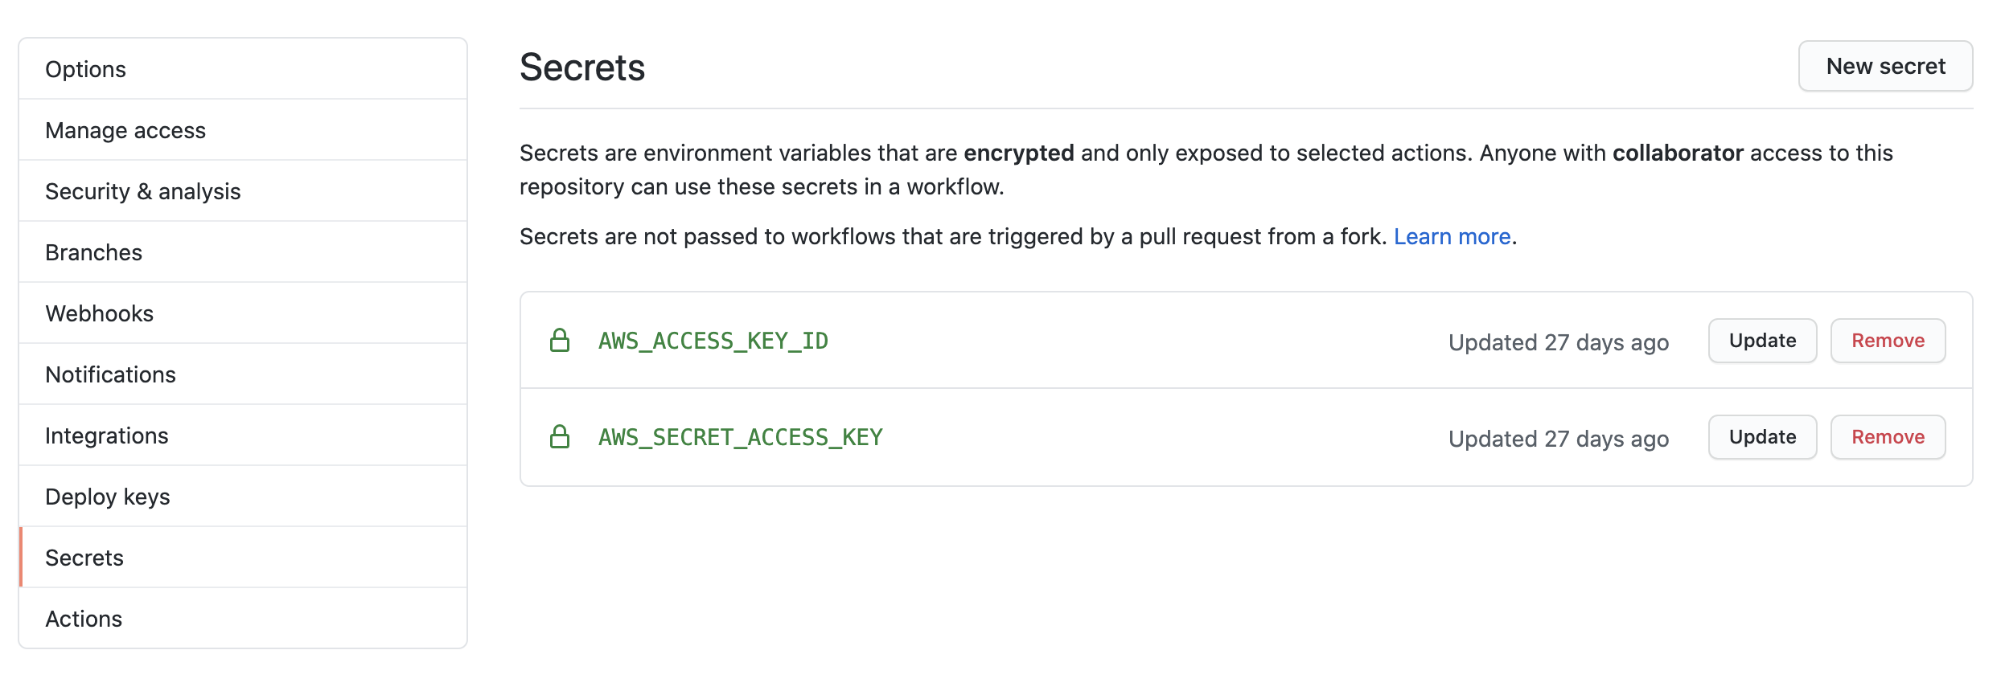Open Manage access settings
Image resolution: width=2001 pixels, height=691 pixels.
point(125,130)
